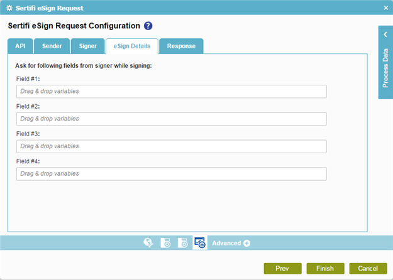Select the highlighted eSign step icon
This screenshot has height=280, width=393.
(200, 243)
